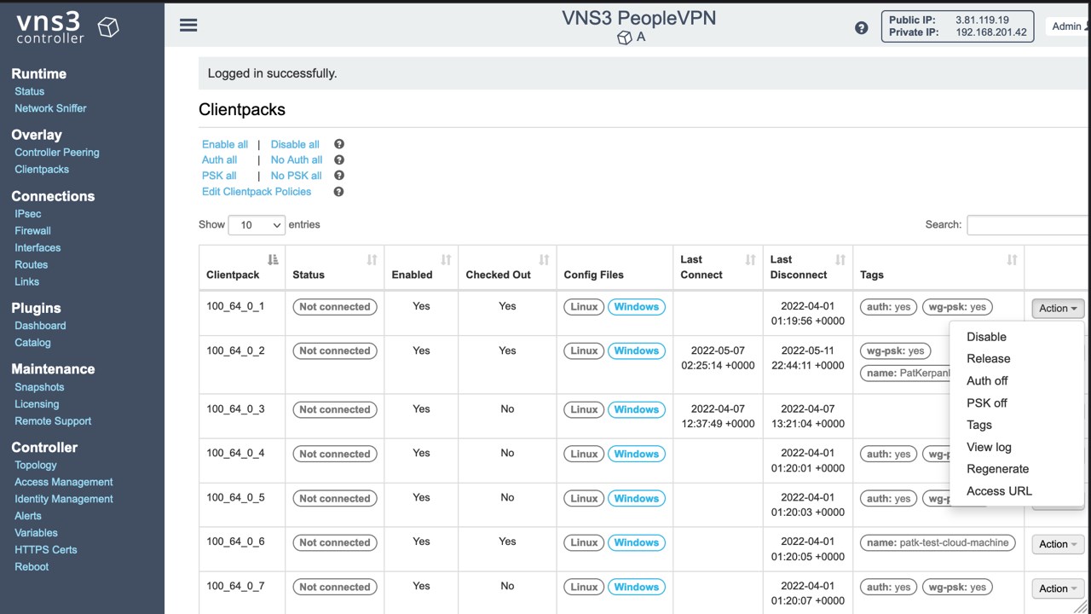
Task: Click help icon next to No Auth all
Action: (x=339, y=159)
